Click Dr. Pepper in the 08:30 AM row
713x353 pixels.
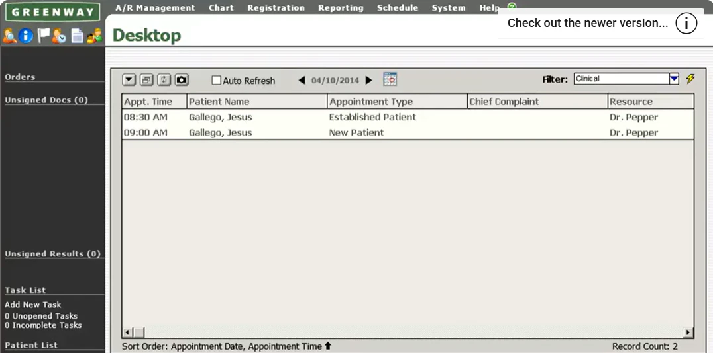tap(633, 117)
